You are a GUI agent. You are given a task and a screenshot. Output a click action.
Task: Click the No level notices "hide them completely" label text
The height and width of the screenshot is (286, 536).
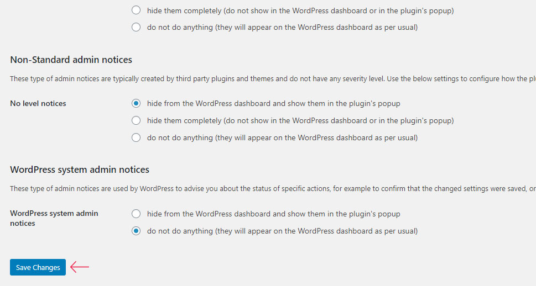(x=300, y=120)
